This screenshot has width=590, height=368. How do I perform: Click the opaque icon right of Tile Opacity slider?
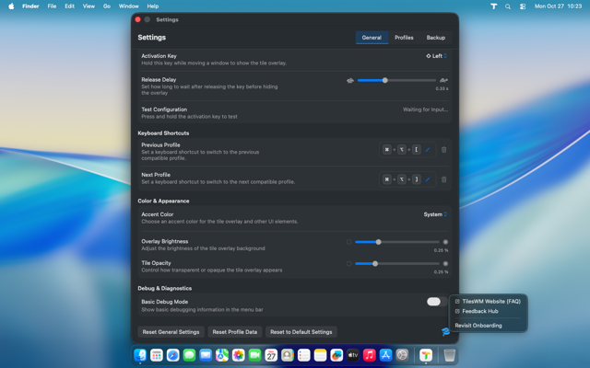(445, 264)
